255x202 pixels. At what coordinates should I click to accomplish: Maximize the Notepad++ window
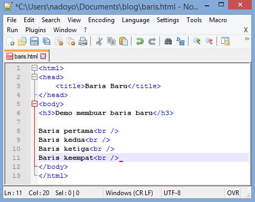pos(221,5)
